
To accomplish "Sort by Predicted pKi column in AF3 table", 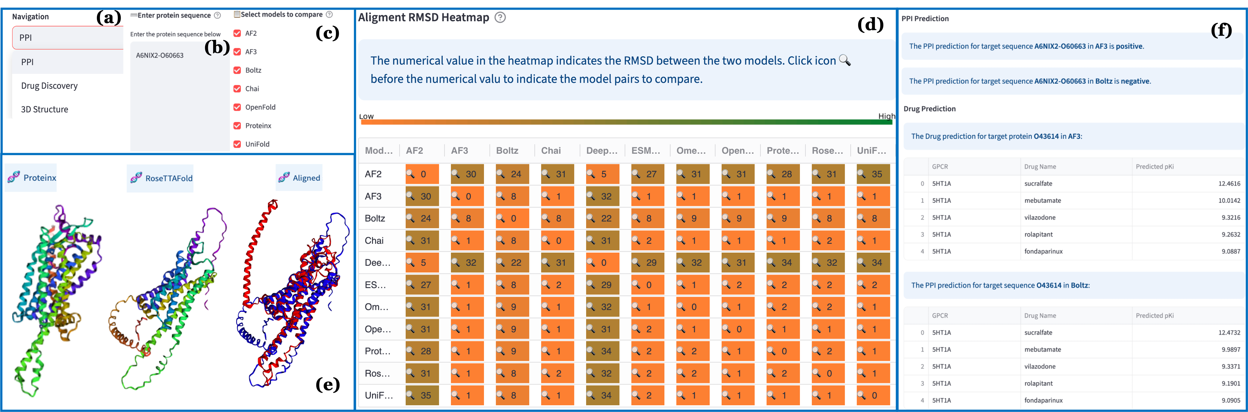I will click(x=1155, y=166).
